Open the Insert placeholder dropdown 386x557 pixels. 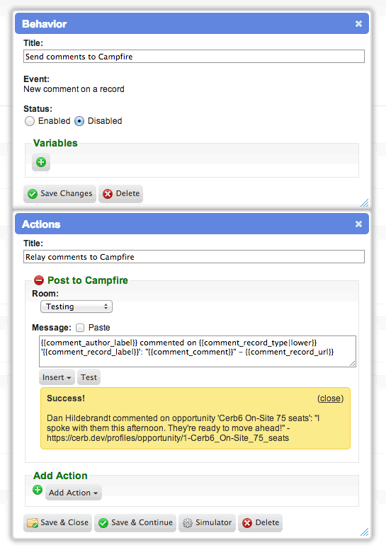point(57,377)
